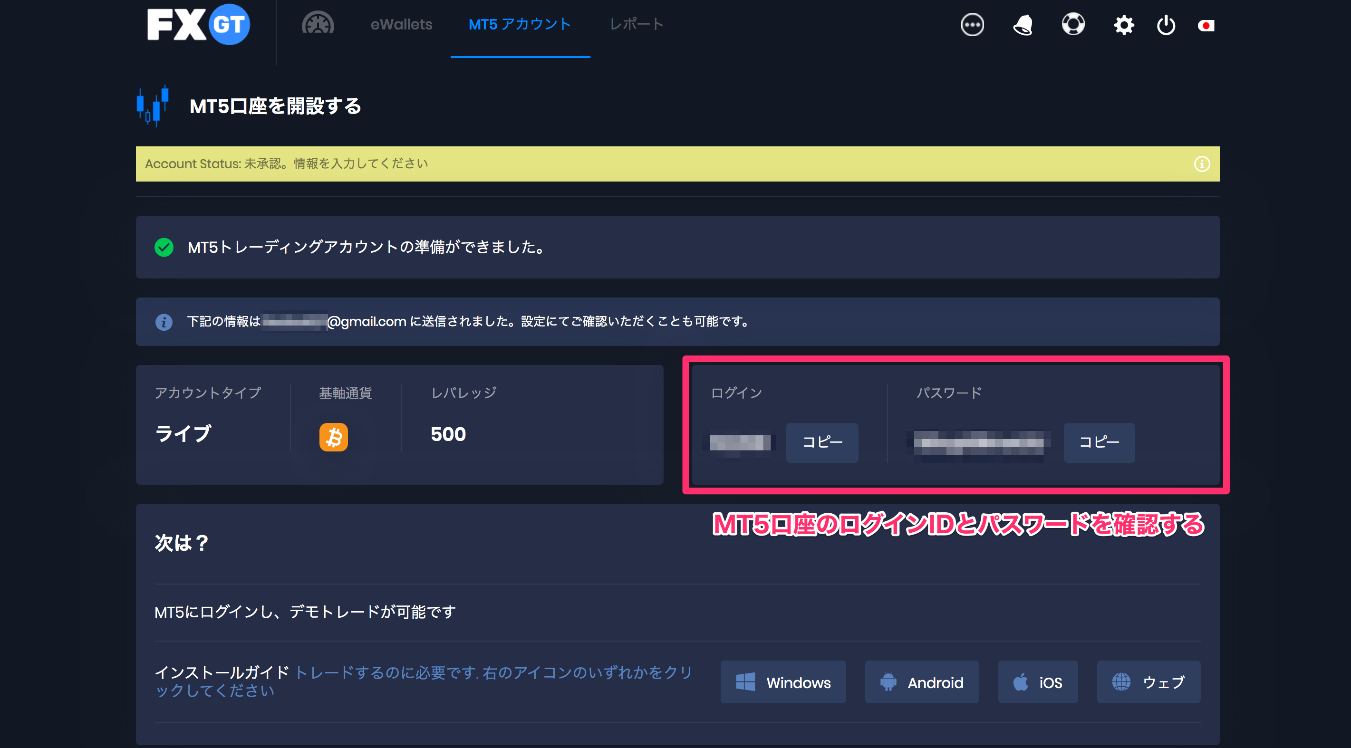Open settings with the gear icon
This screenshot has height=748, width=1351.
click(1124, 25)
